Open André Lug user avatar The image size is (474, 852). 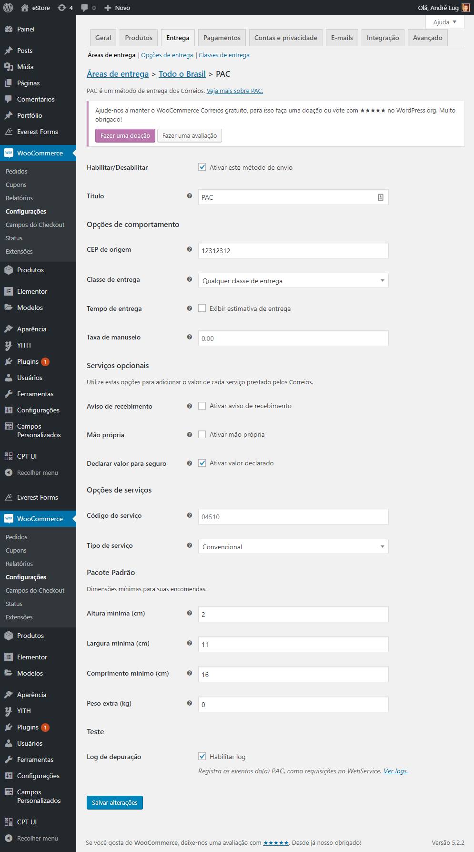pyautogui.click(x=465, y=8)
